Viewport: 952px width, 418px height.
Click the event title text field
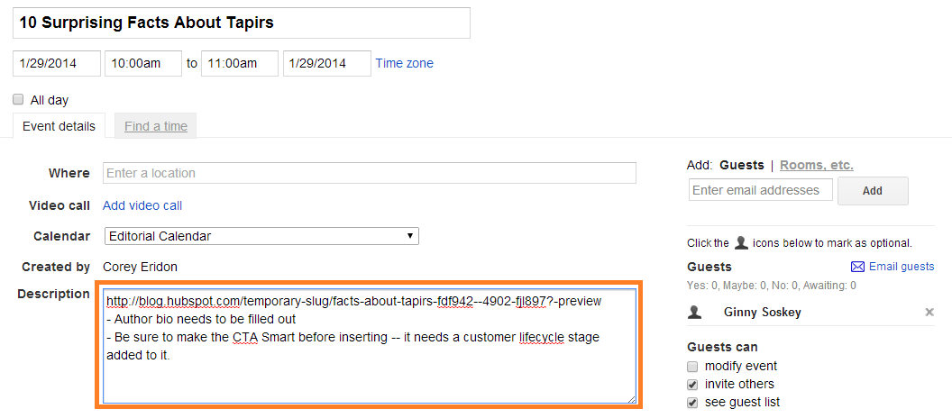[x=241, y=23]
